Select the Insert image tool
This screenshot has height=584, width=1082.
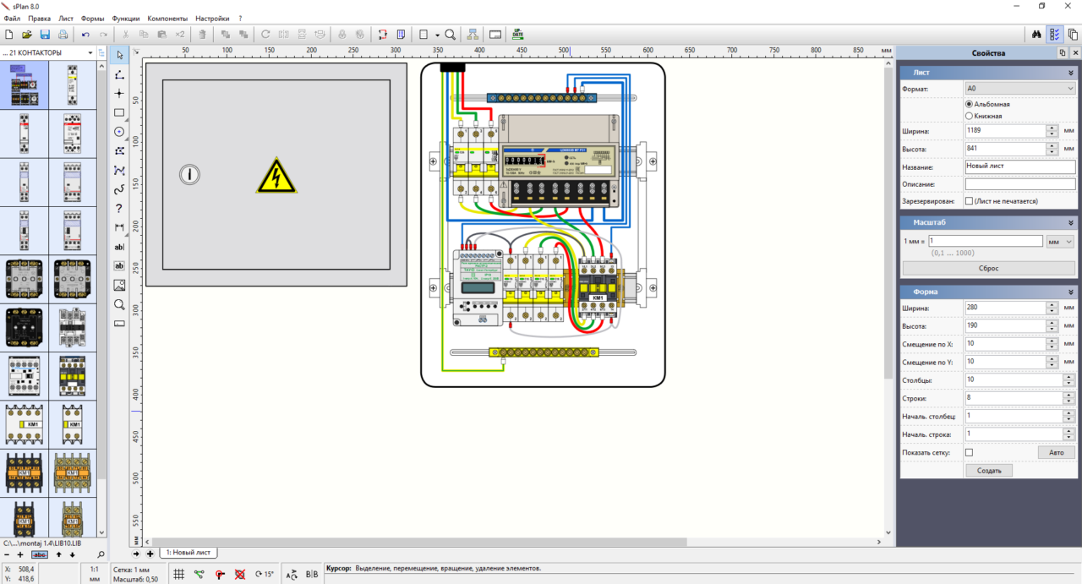click(x=119, y=285)
